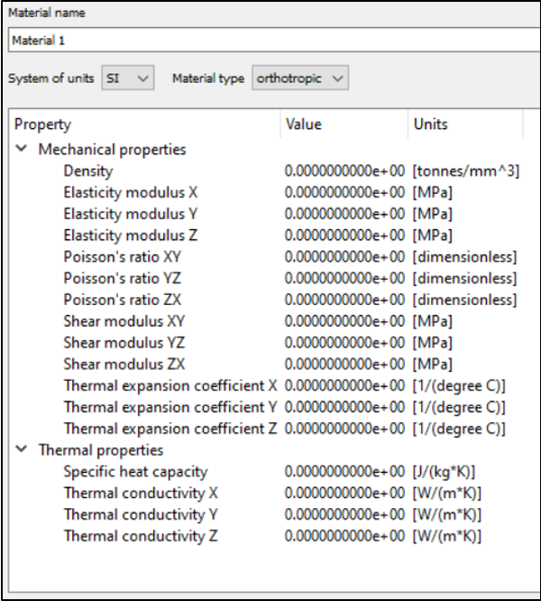Collapse the Mechanical properties group
This screenshot has height=601, width=541.
[x=22, y=150]
